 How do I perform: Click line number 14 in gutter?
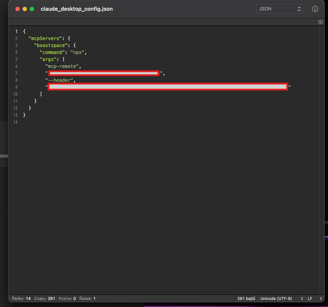(x=15, y=122)
